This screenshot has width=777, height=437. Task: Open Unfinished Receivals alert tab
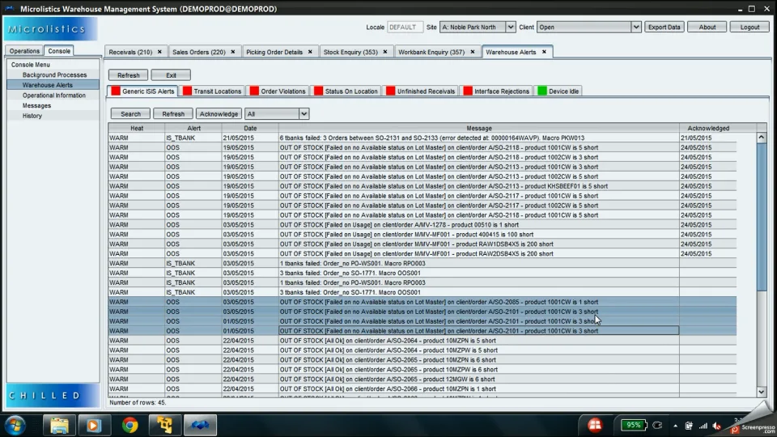[x=421, y=91]
